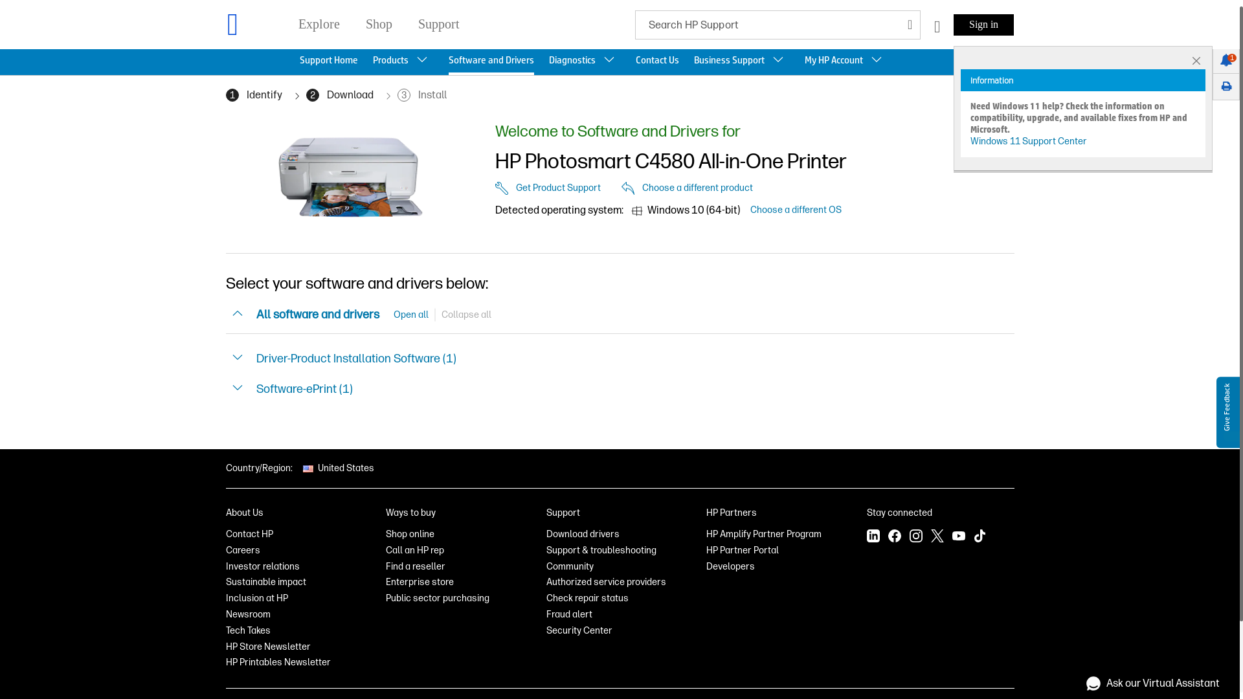Image resolution: width=1243 pixels, height=699 pixels.
Task: Open Authorized service providers link
Action: (606, 582)
